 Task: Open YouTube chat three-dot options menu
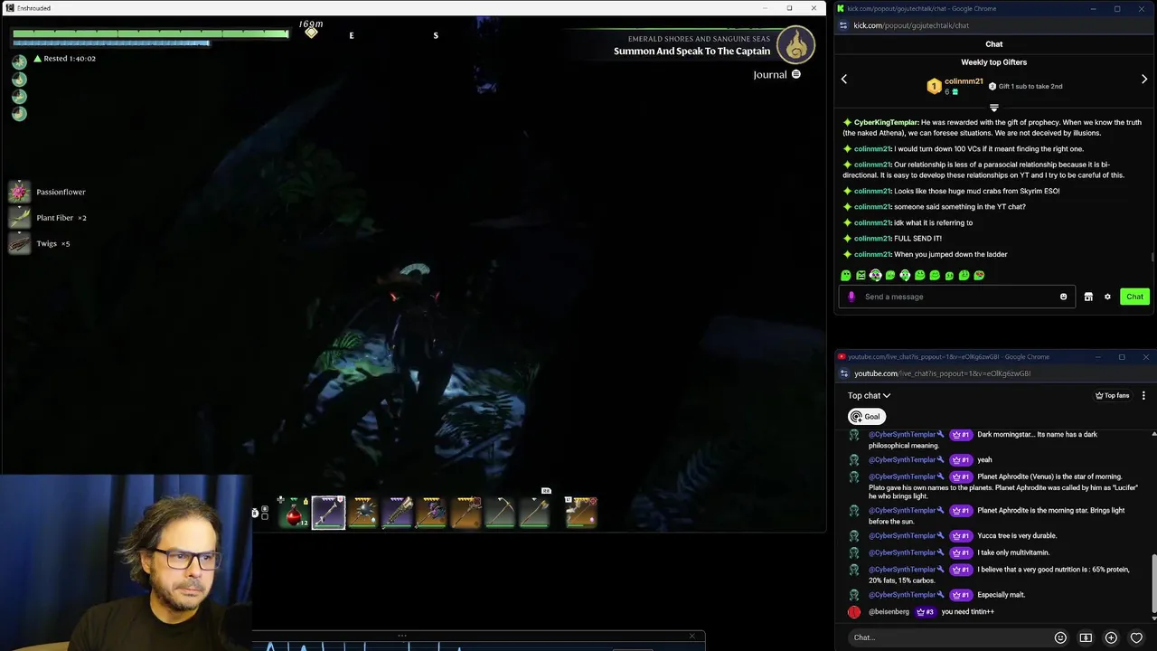click(x=1143, y=395)
